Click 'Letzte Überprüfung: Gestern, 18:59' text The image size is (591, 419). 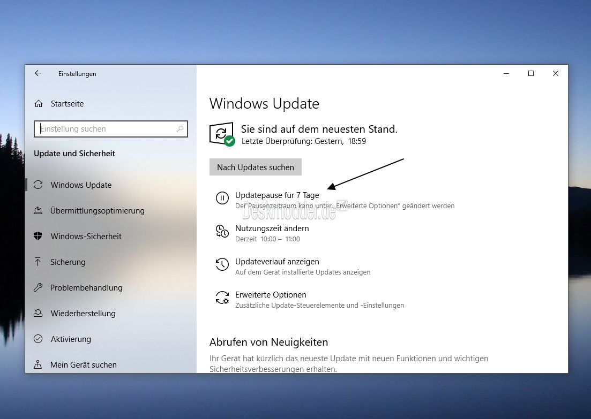click(304, 141)
